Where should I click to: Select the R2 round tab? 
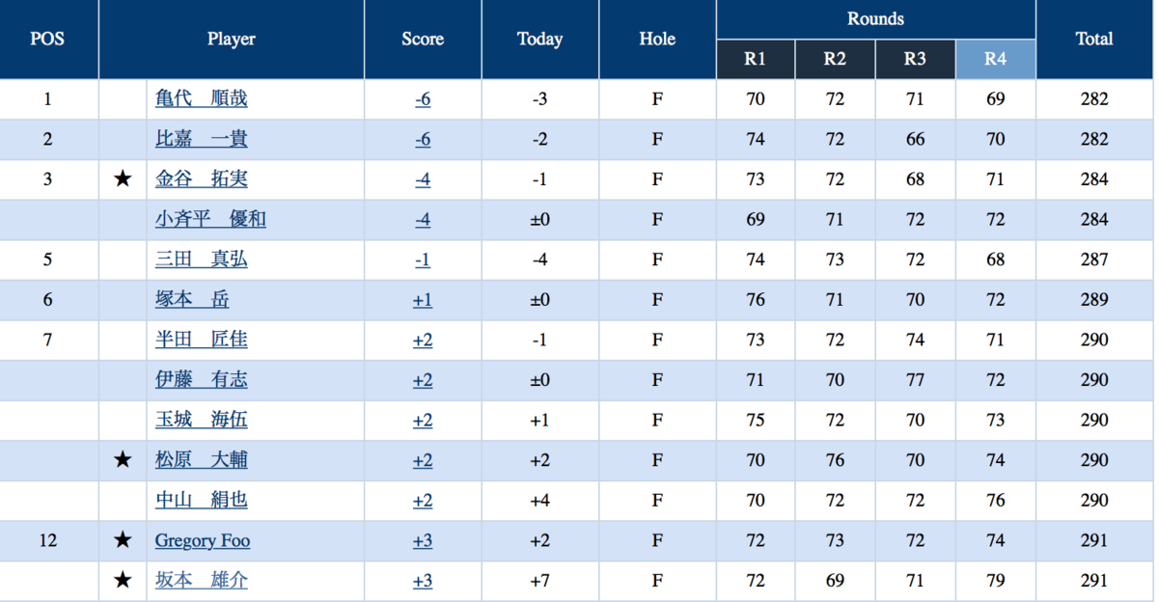point(835,59)
